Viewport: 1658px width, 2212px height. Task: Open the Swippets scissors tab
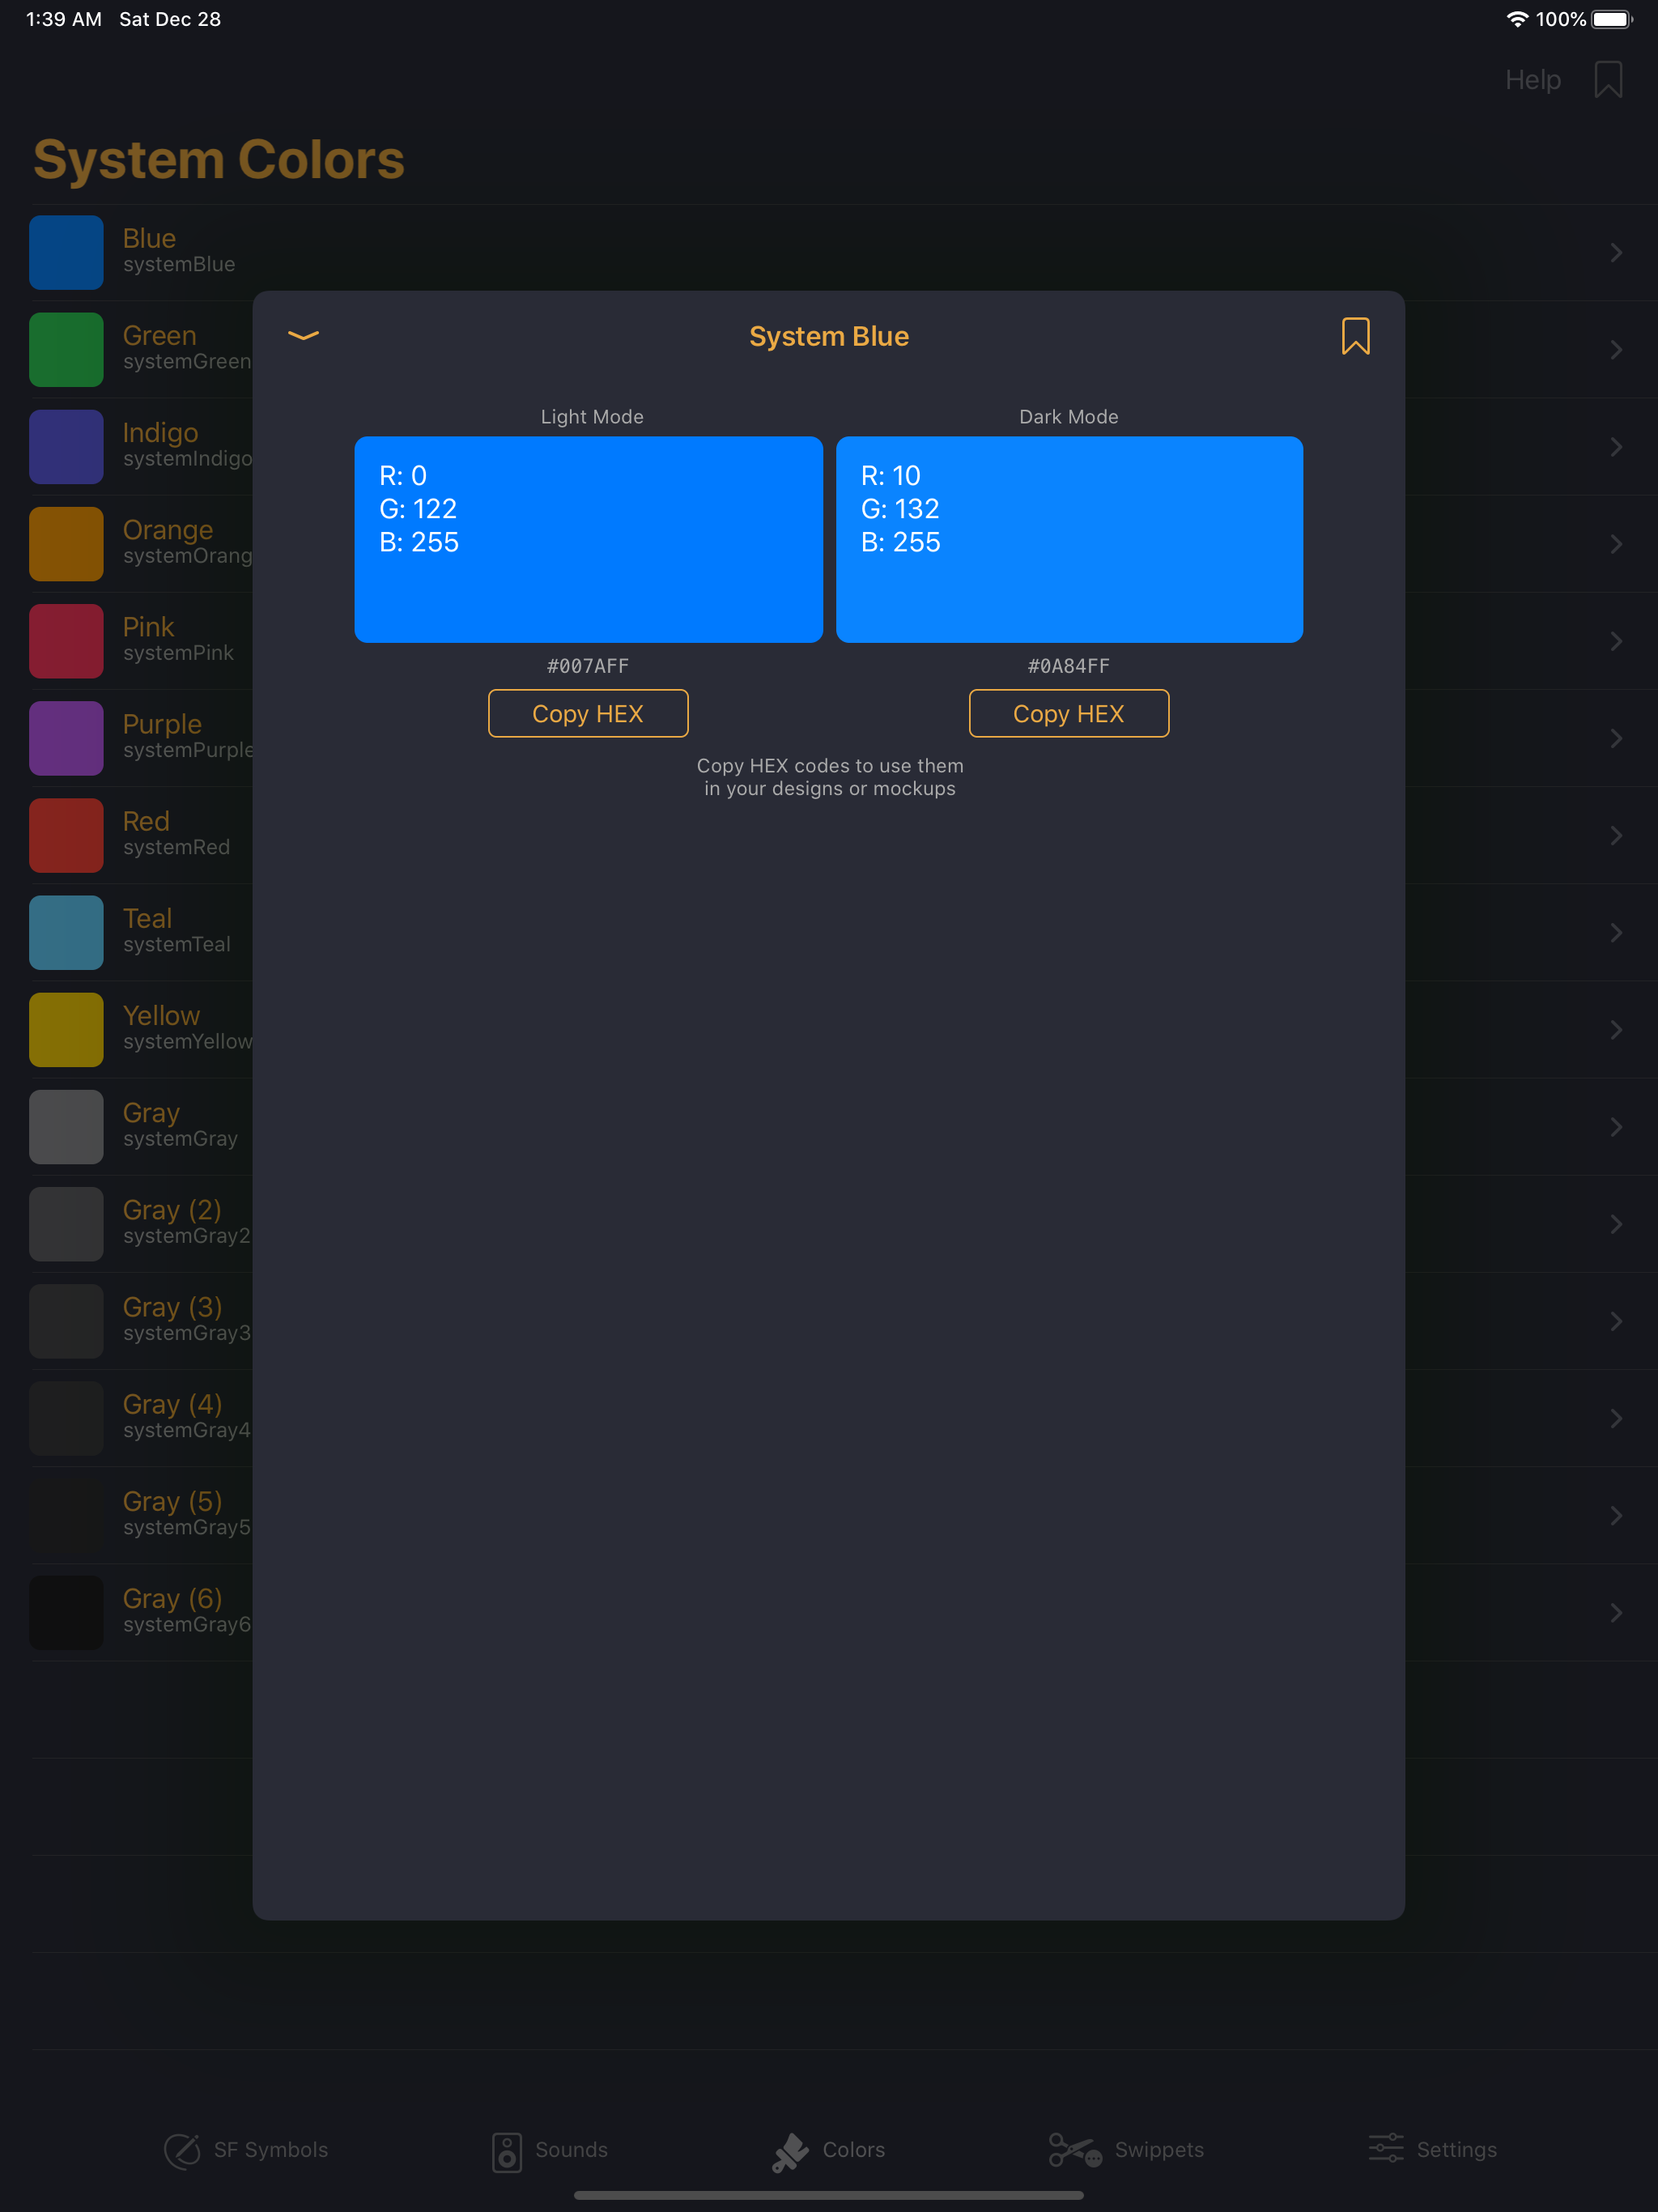click(x=1126, y=2149)
